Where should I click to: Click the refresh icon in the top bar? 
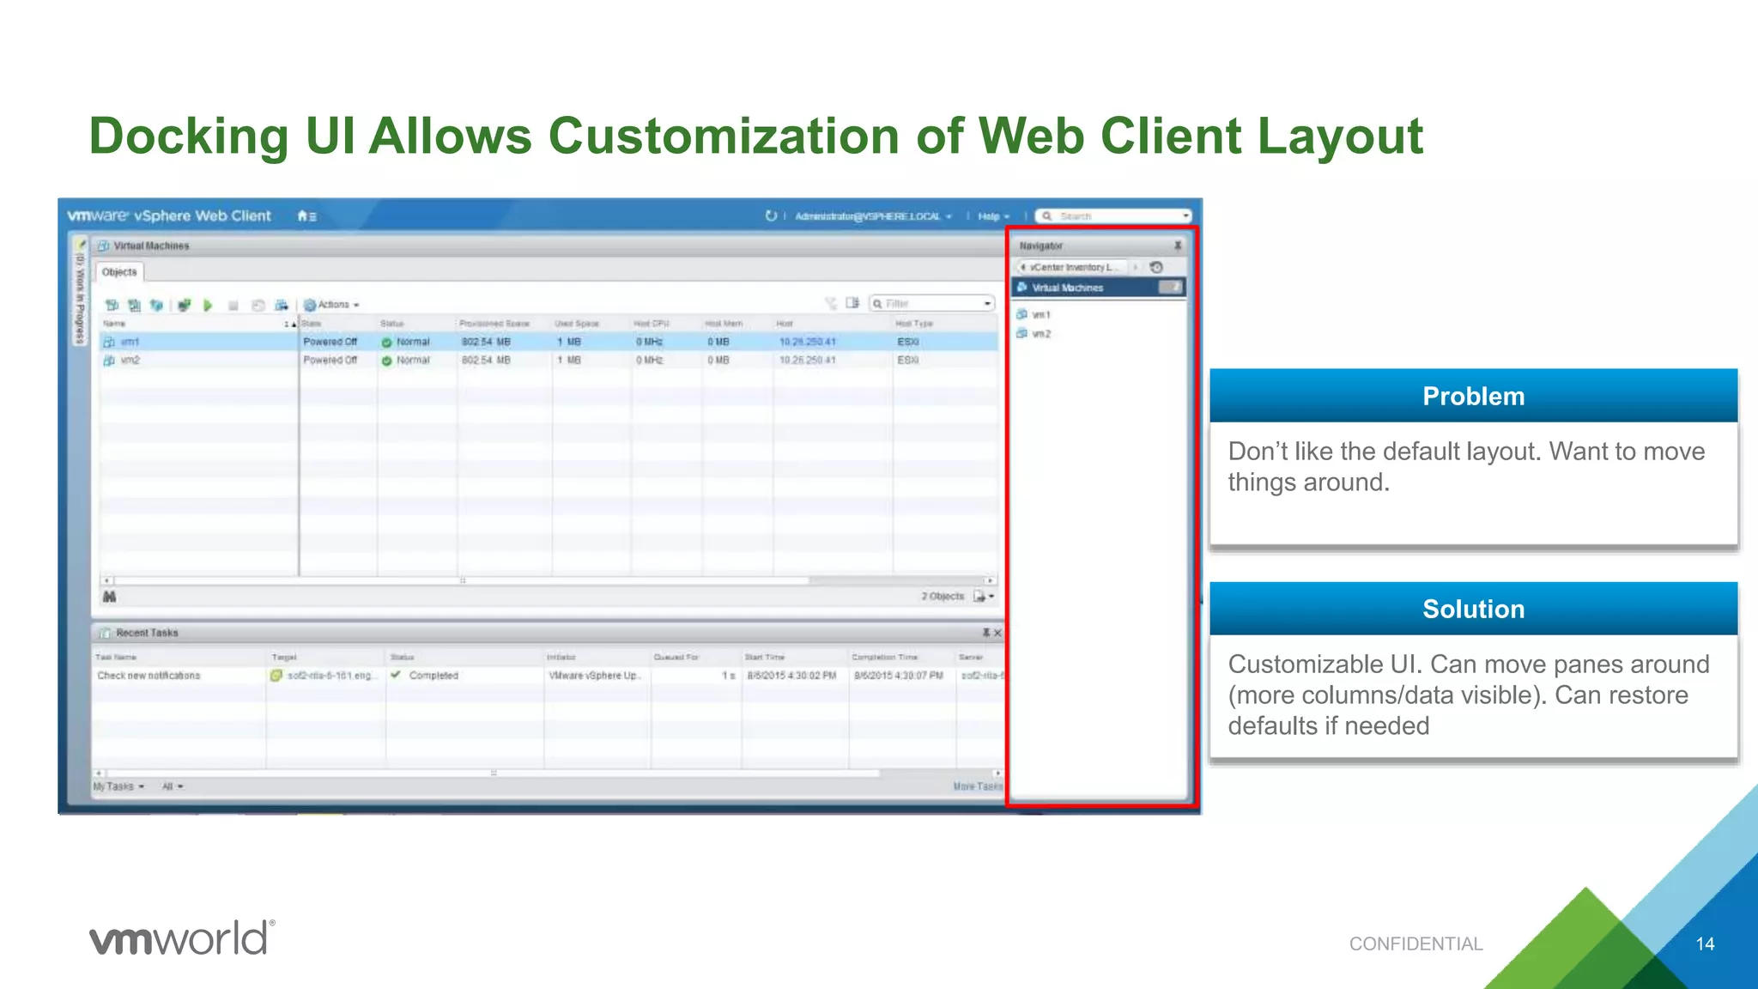(x=770, y=216)
